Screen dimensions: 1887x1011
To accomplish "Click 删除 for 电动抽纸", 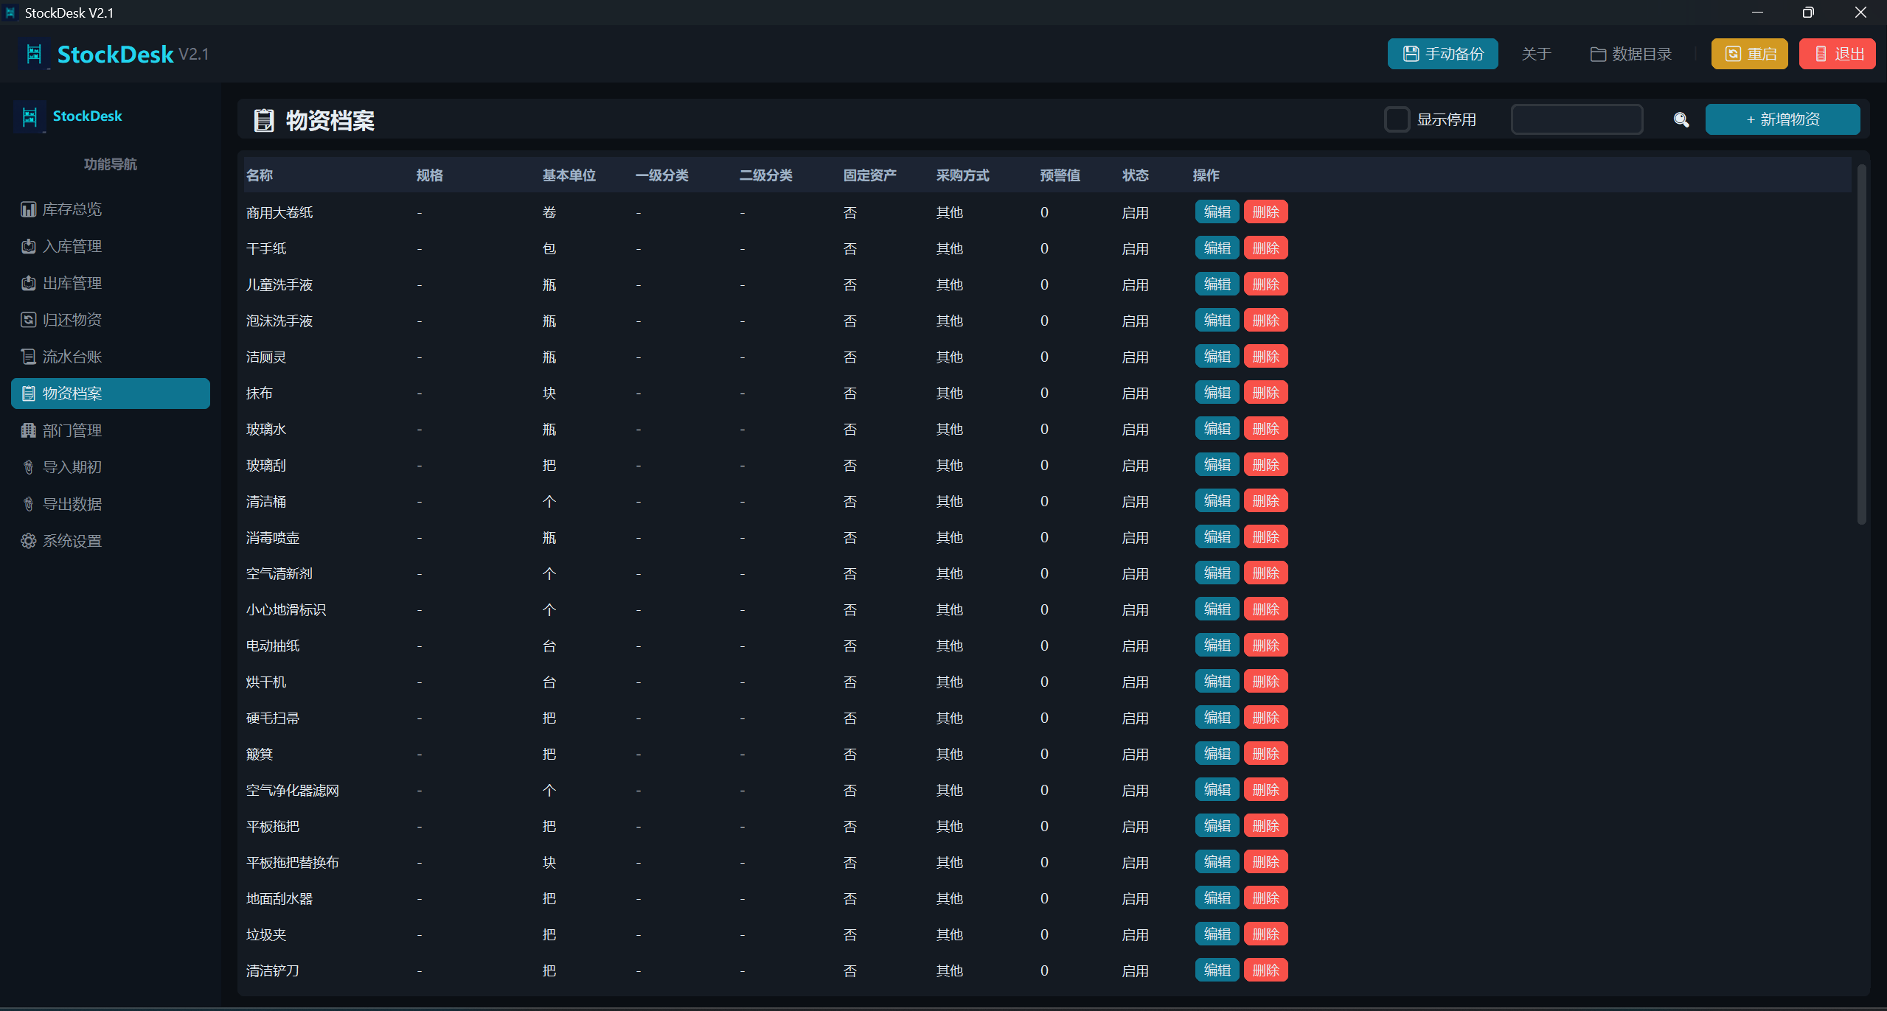I will pos(1265,646).
